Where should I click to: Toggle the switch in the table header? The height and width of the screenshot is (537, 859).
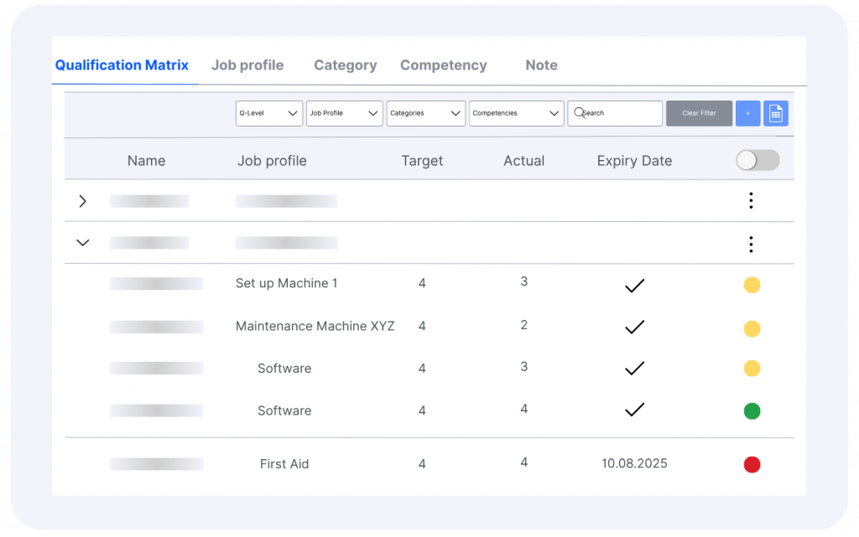[757, 161]
